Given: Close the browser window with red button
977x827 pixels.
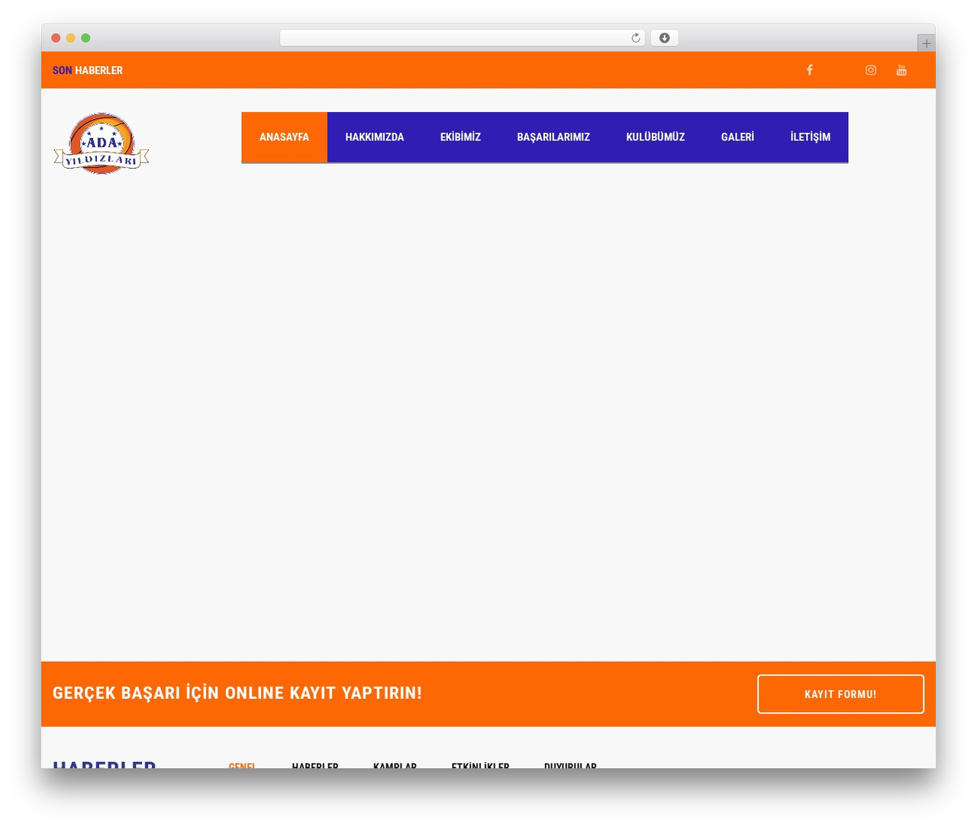Looking at the screenshot, I should tap(56, 38).
